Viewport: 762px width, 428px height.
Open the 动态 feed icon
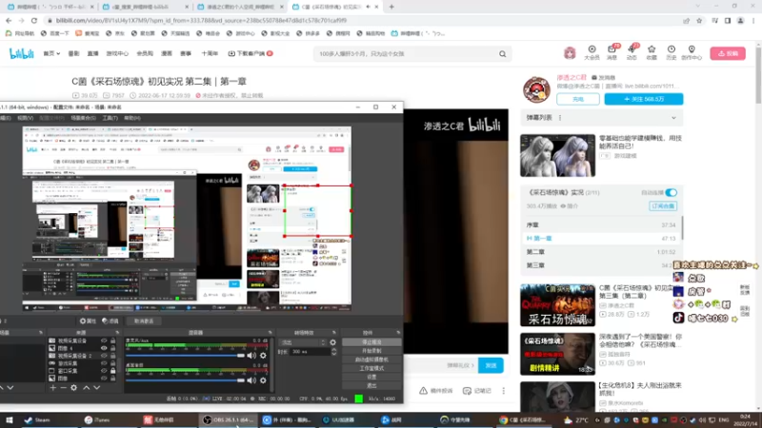pyautogui.click(x=632, y=52)
